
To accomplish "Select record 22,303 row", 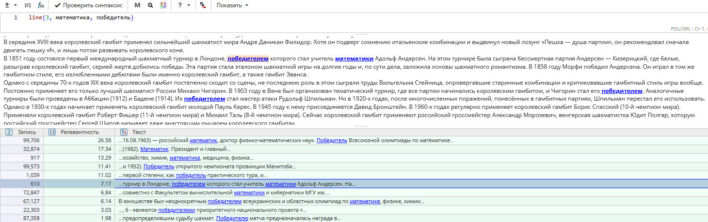I will coord(354,210).
